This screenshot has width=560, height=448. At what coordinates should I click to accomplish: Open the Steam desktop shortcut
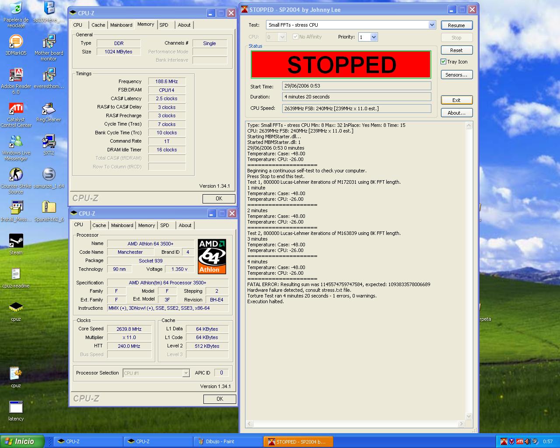tap(16, 241)
